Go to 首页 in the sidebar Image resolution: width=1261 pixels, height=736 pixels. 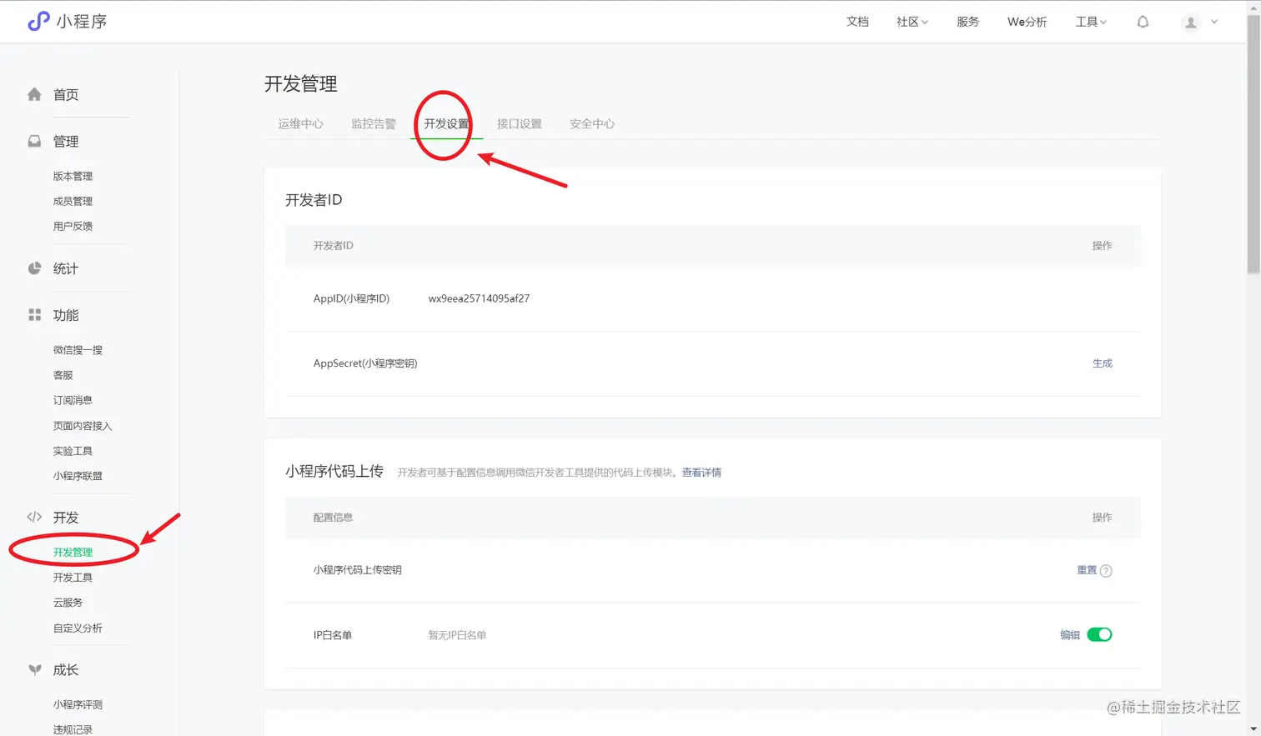click(x=66, y=95)
